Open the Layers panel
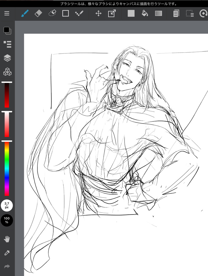The height and width of the screenshot is (276, 208). tap(7, 58)
